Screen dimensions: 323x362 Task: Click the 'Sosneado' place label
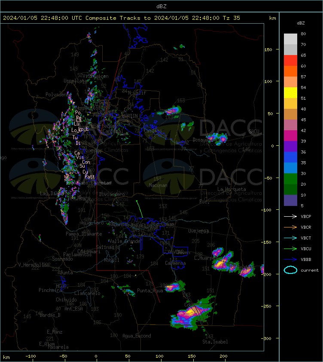pos(62,259)
